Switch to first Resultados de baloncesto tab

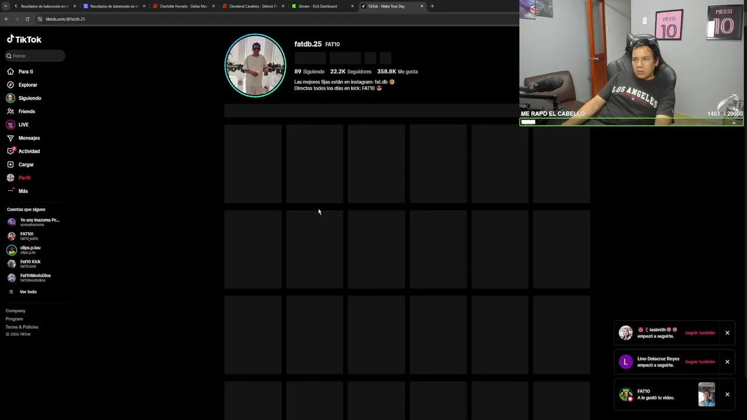pyautogui.click(x=44, y=6)
